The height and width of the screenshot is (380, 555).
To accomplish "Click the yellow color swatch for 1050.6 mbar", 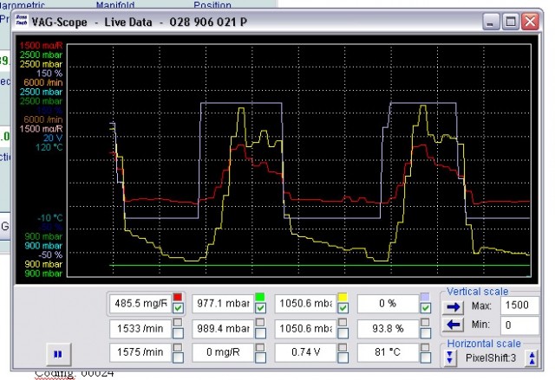I will (343, 297).
